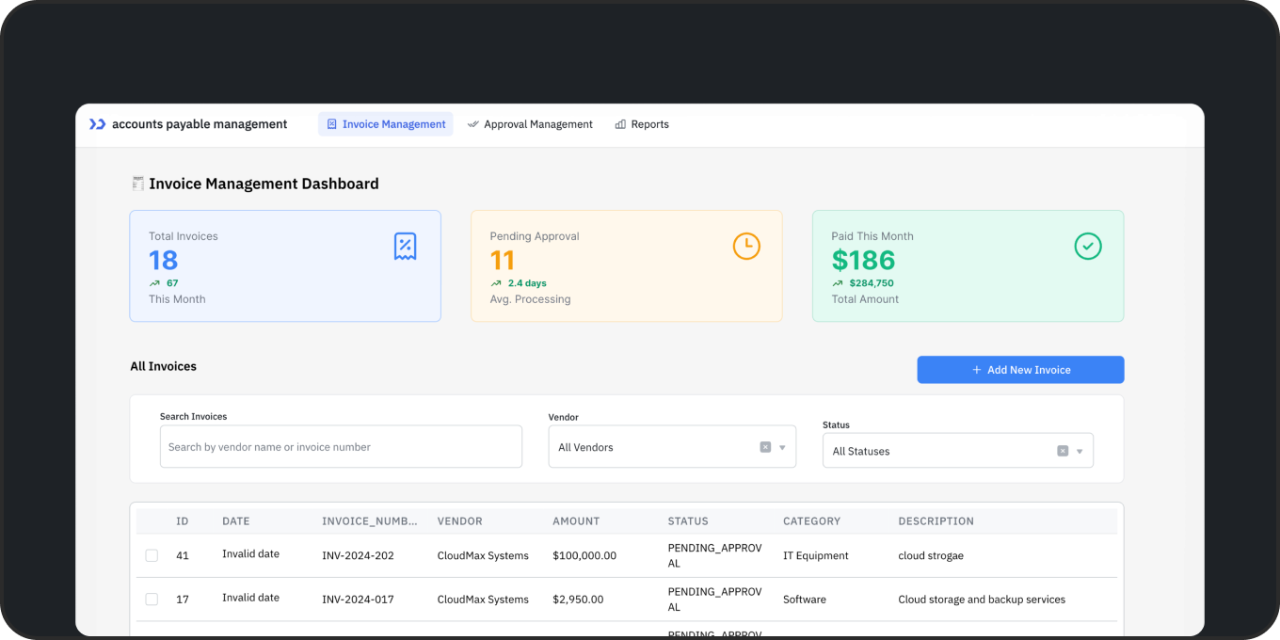Clear the All Statuses selection with X icon
The image size is (1280, 640).
[x=1063, y=451]
